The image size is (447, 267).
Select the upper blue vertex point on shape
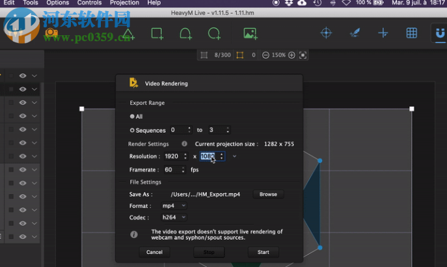320,161
